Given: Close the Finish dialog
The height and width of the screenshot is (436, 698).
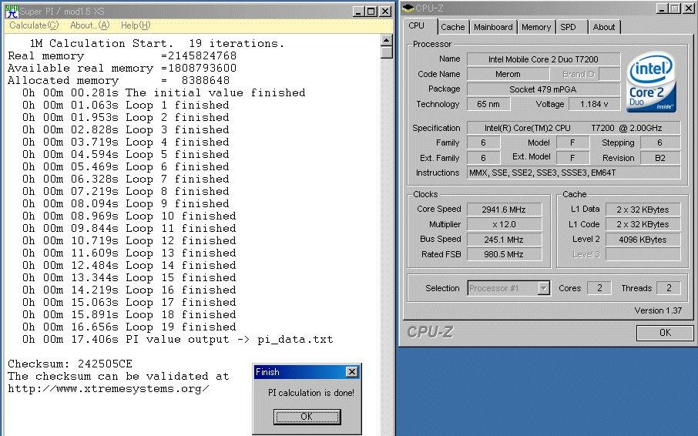Looking at the screenshot, I should click(x=351, y=371).
